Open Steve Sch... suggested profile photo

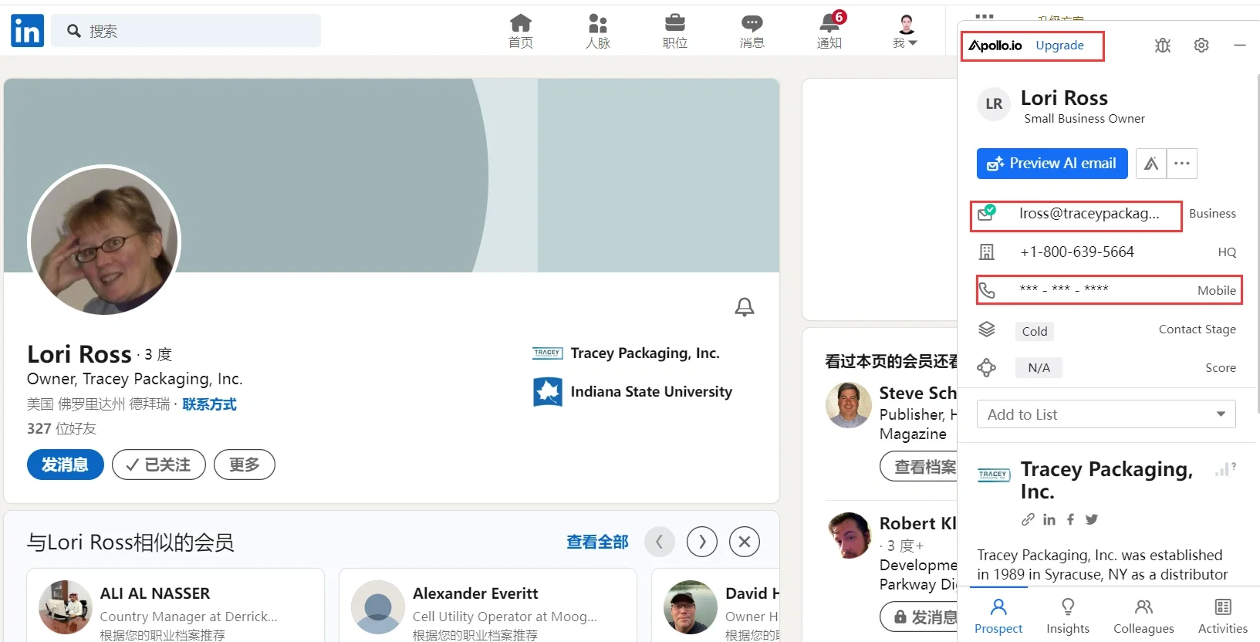(x=849, y=405)
